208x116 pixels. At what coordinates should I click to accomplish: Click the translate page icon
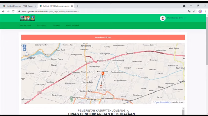pyautogui.click(x=189, y=11)
